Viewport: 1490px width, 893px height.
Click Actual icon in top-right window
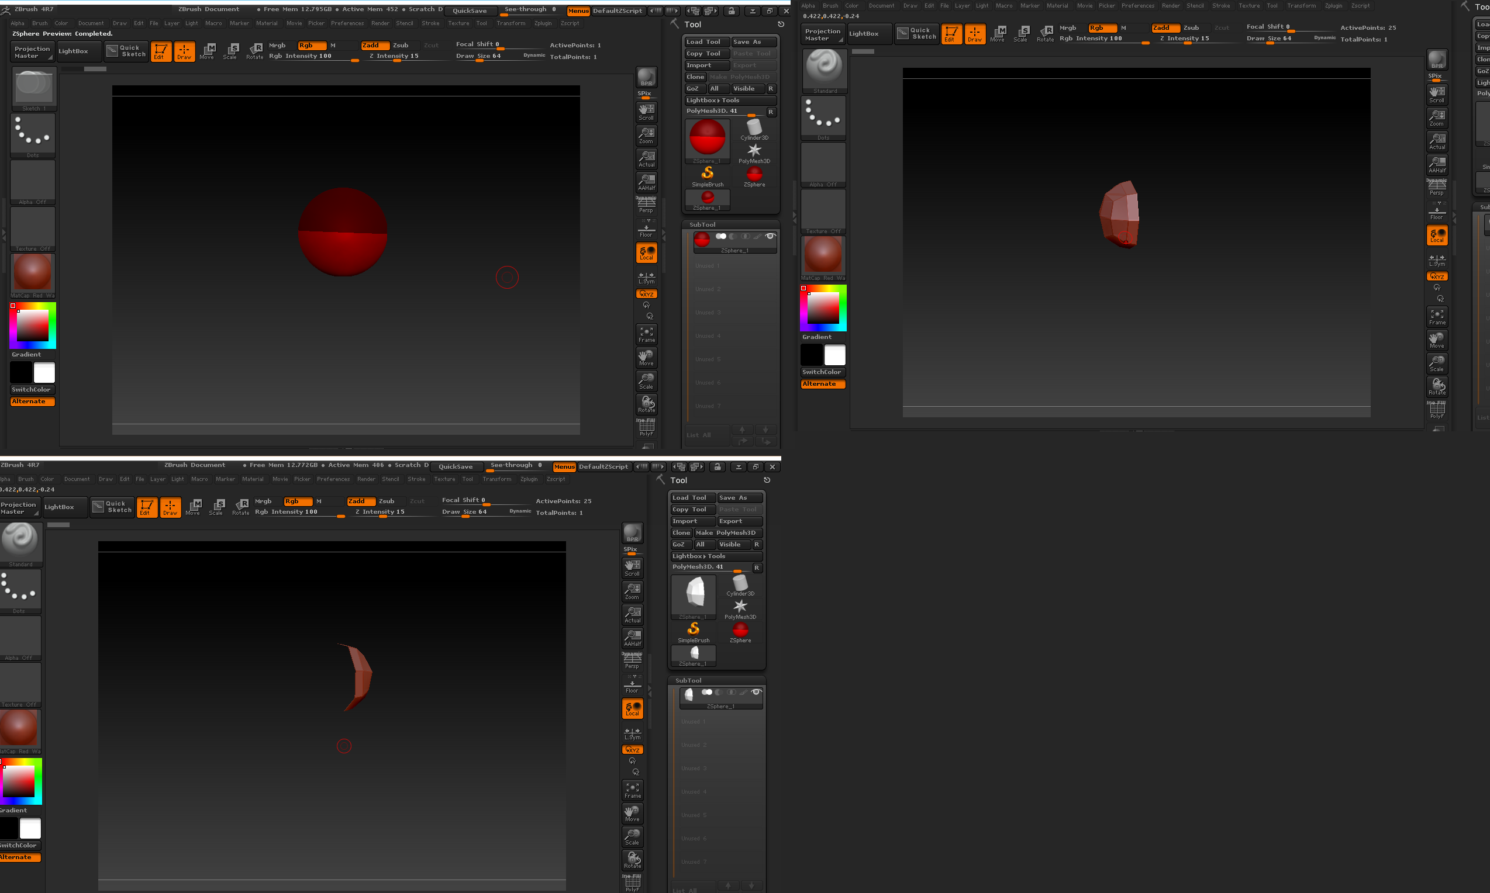1437,141
